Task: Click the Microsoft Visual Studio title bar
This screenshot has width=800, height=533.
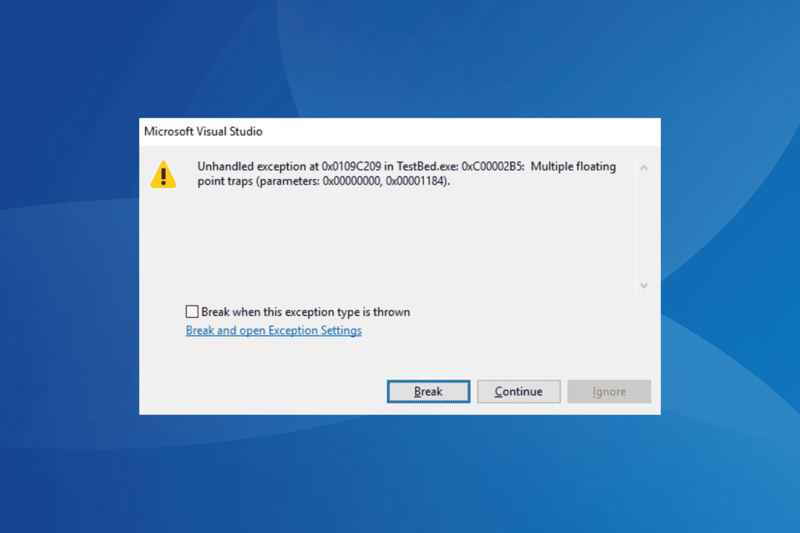Action: [x=399, y=132]
